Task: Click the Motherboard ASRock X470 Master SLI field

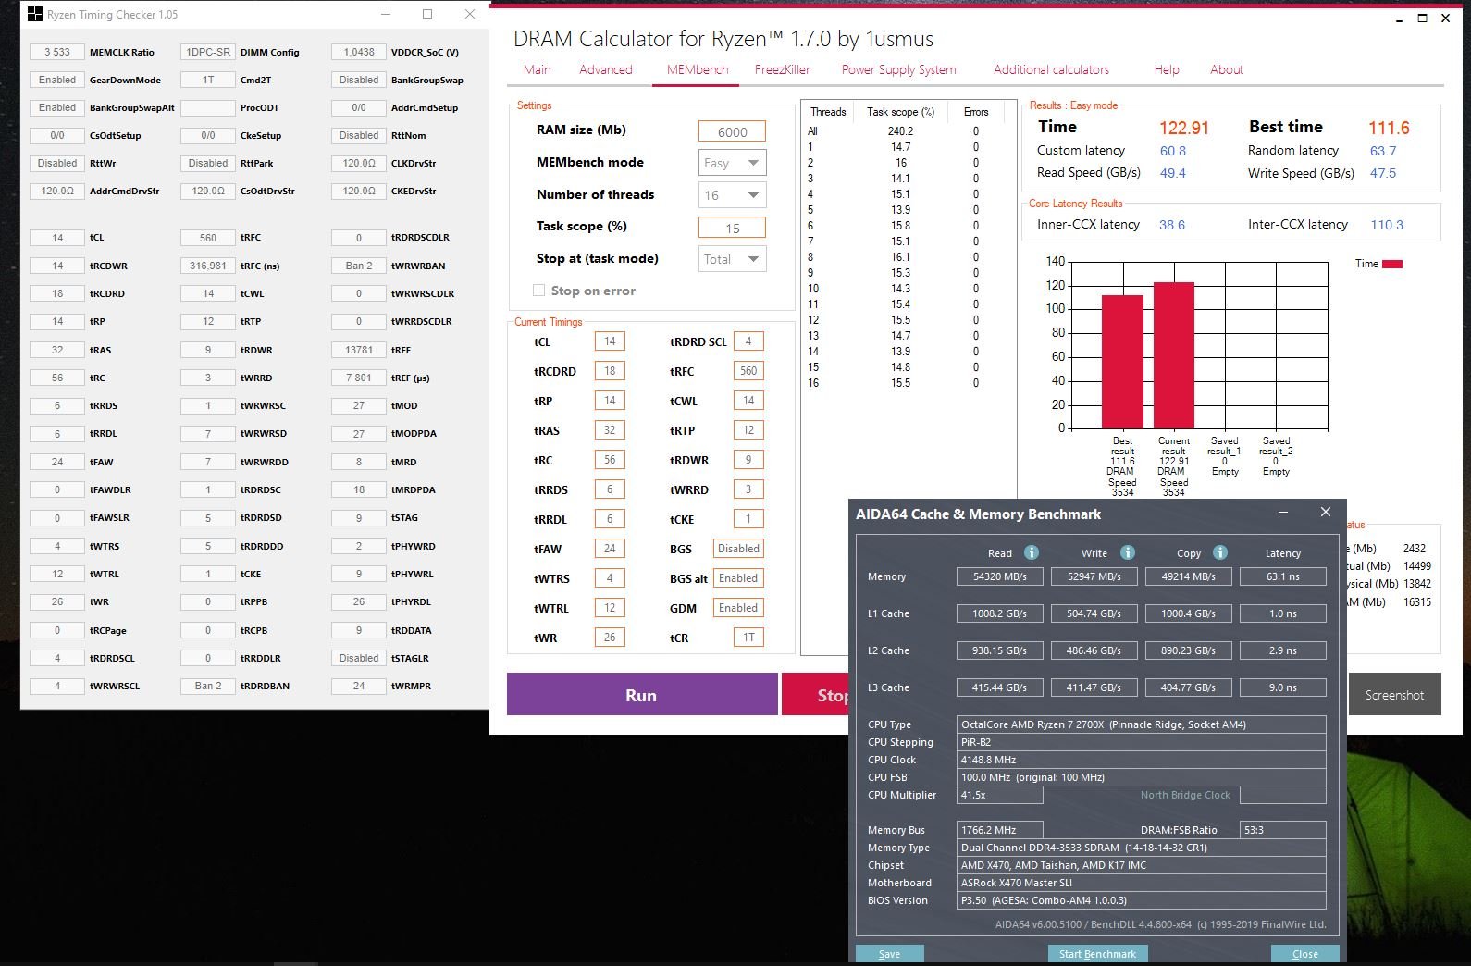Action: click(x=1142, y=883)
